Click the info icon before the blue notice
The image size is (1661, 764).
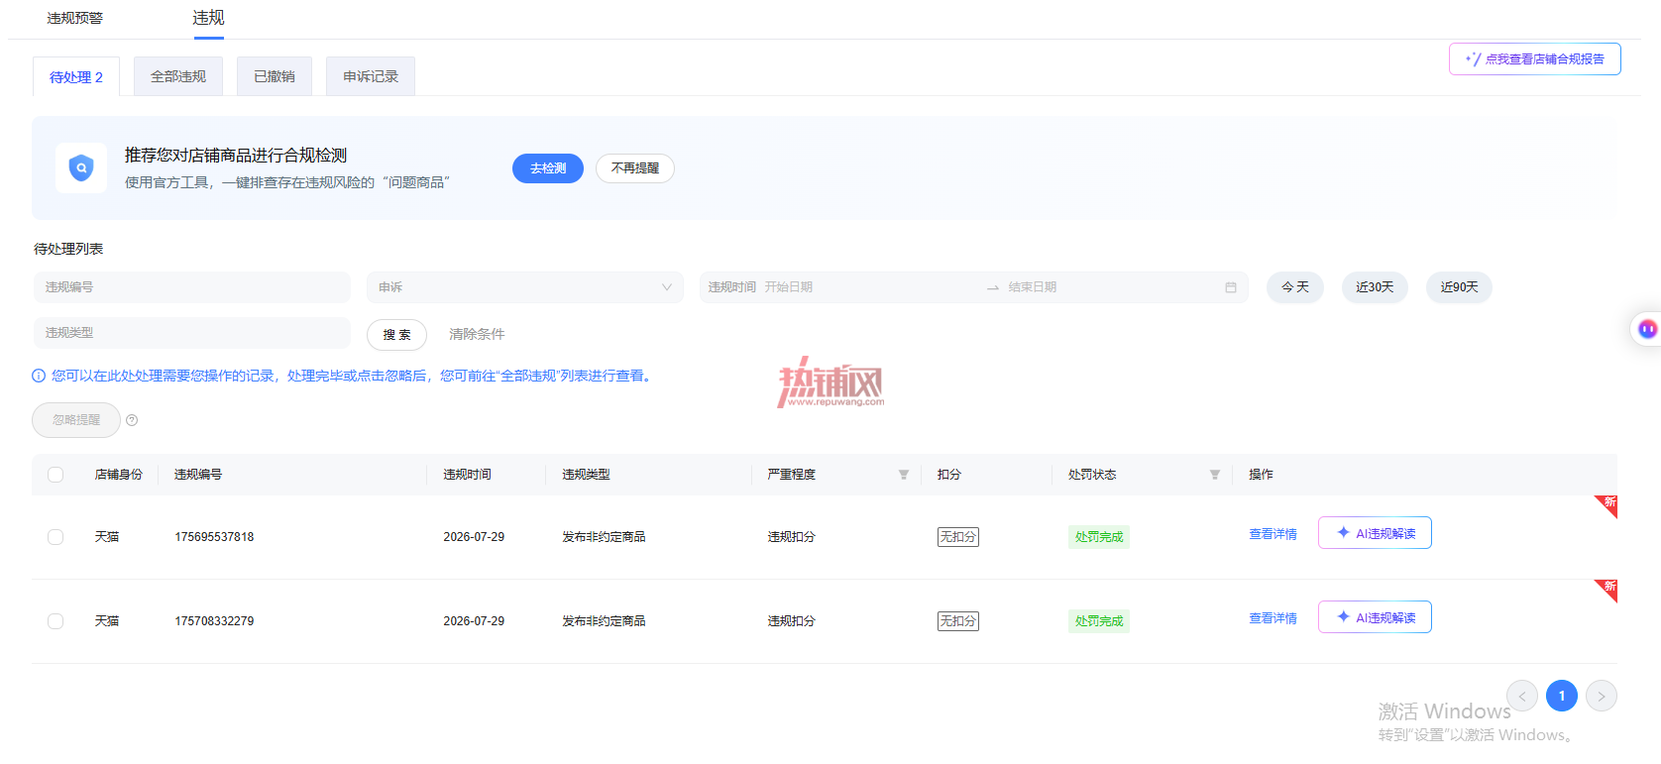pyautogui.click(x=39, y=376)
